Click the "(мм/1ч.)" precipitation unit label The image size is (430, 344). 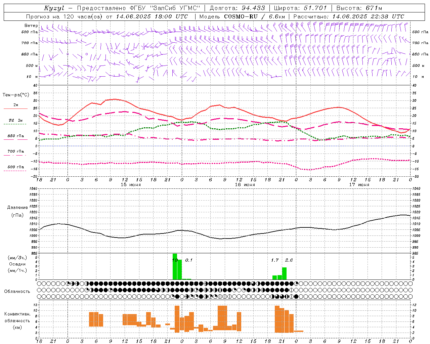pyautogui.click(x=17, y=270)
